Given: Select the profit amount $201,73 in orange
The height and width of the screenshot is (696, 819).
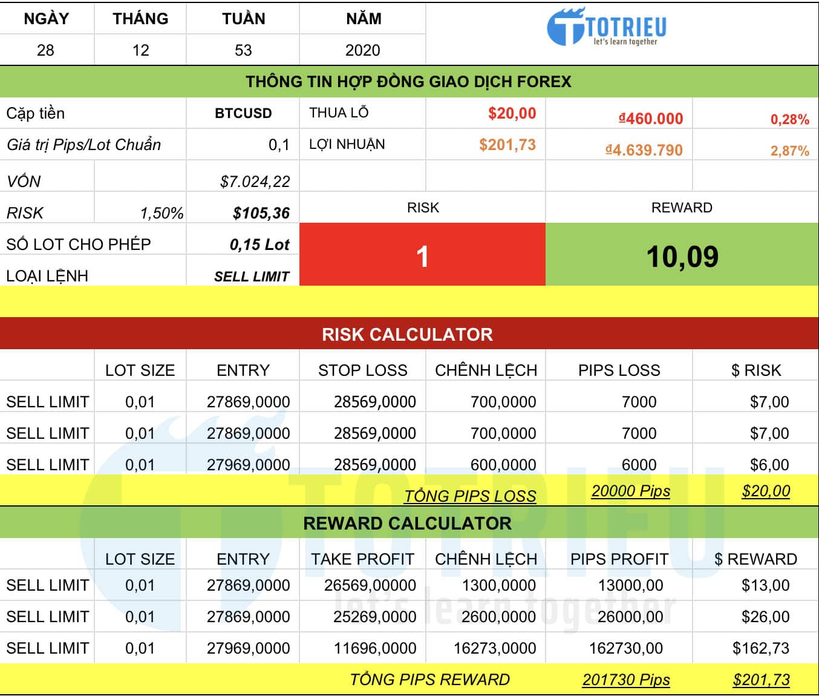Looking at the screenshot, I should click(507, 145).
